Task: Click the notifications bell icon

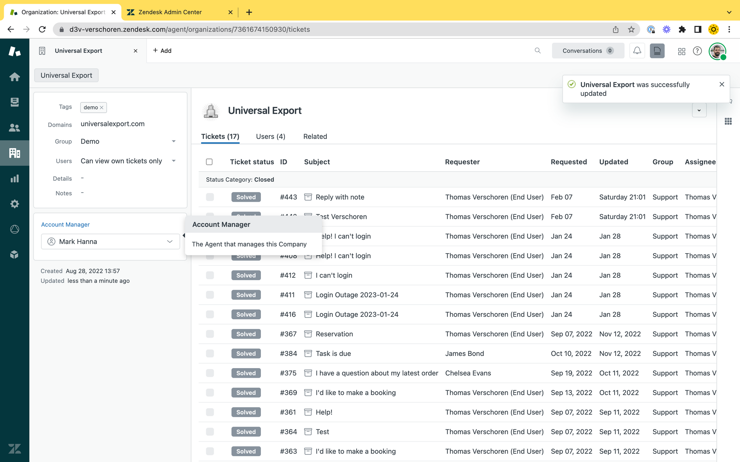Action: click(637, 51)
